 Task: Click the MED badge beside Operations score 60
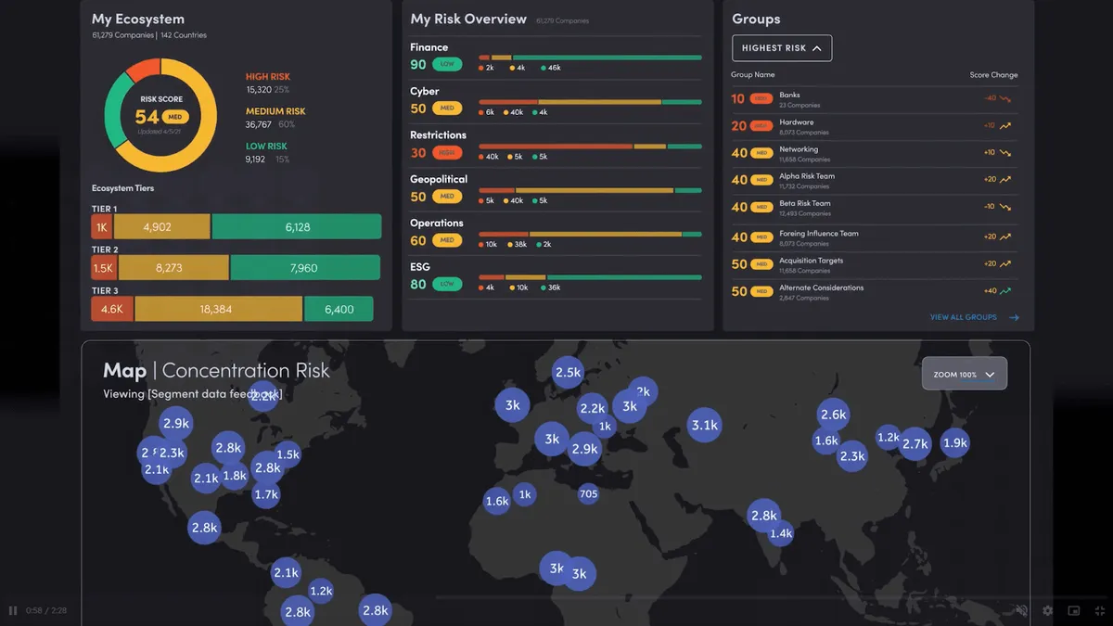tap(447, 240)
